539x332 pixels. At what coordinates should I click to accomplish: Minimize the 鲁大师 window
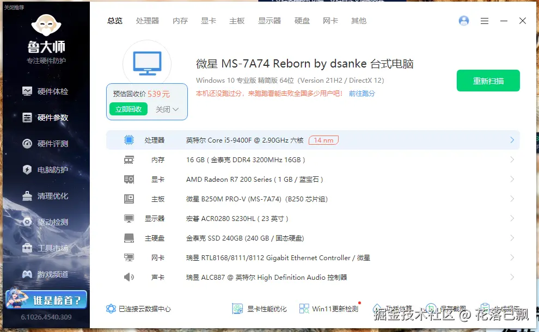(x=504, y=21)
